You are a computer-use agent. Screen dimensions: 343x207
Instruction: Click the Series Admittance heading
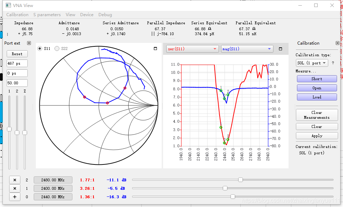pyautogui.click(x=121, y=23)
